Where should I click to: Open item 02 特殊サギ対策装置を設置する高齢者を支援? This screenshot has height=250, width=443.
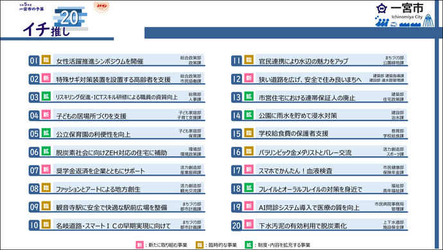pos(117,79)
